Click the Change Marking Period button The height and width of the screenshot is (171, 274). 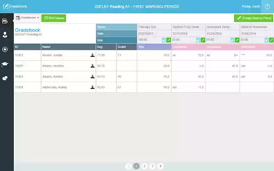[253, 18]
